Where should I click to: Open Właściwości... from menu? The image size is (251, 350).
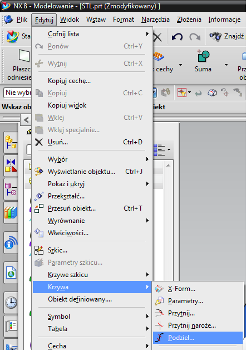click(x=92, y=233)
